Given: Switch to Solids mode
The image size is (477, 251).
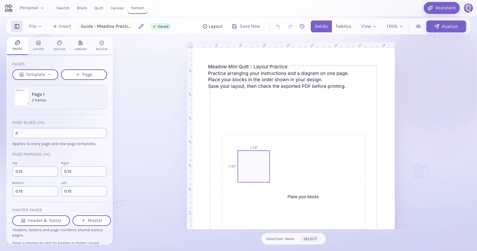Looking at the screenshot, I should point(321,26).
